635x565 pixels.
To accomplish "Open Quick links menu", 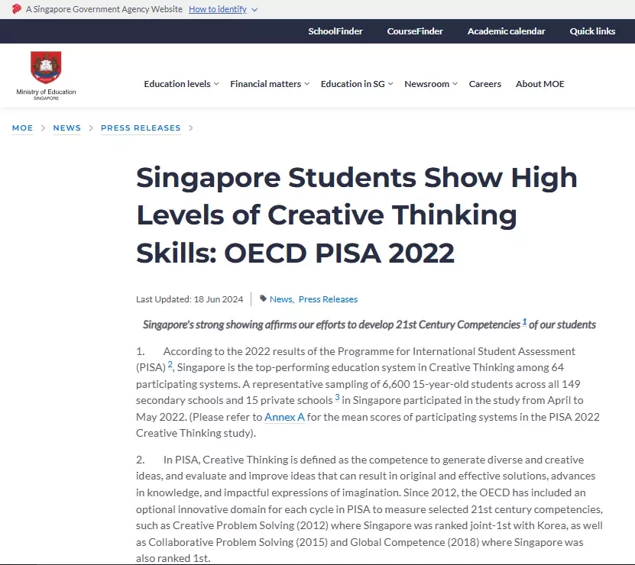I will tap(592, 31).
